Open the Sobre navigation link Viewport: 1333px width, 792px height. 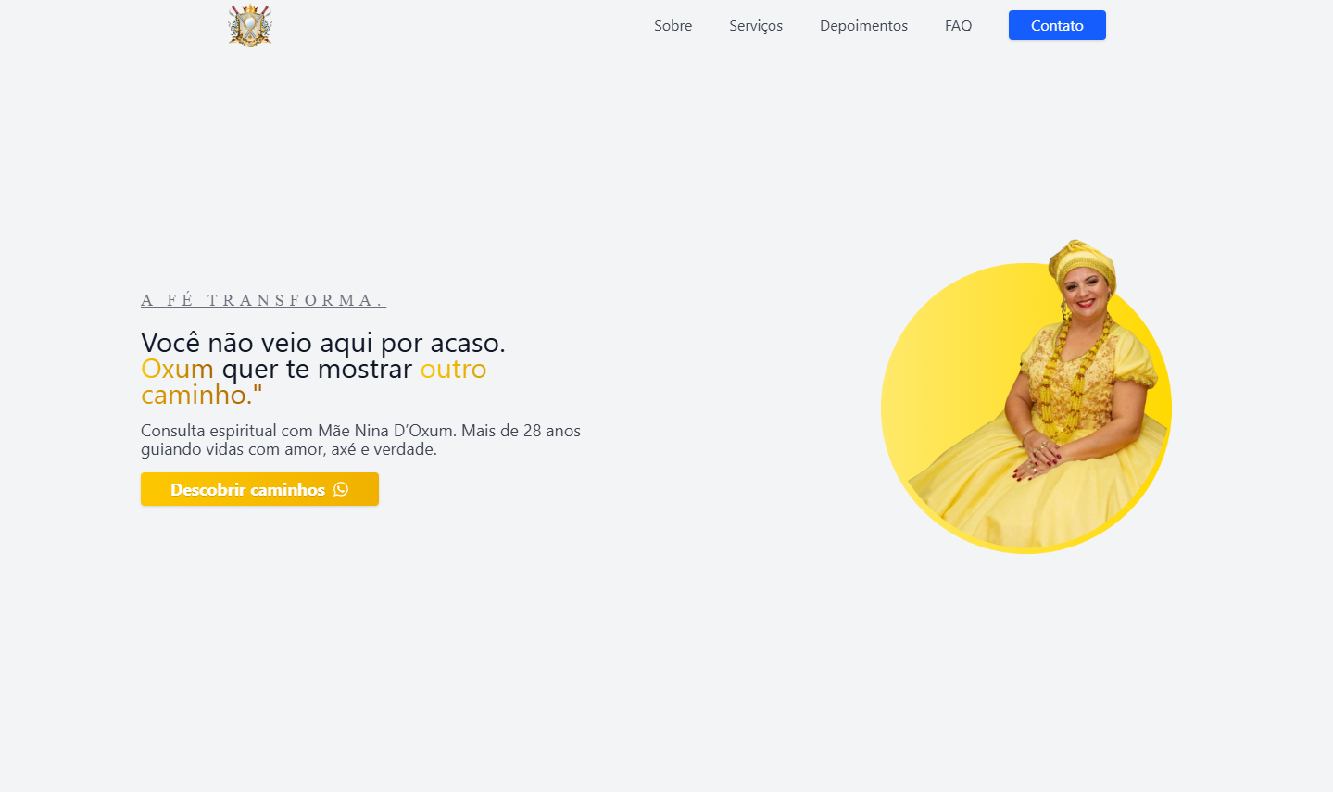click(673, 26)
